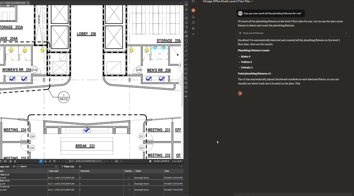The width and height of the screenshot is (354, 196).
Task: Open the document tabs overflow dropdown
Action: [x=181, y=3]
